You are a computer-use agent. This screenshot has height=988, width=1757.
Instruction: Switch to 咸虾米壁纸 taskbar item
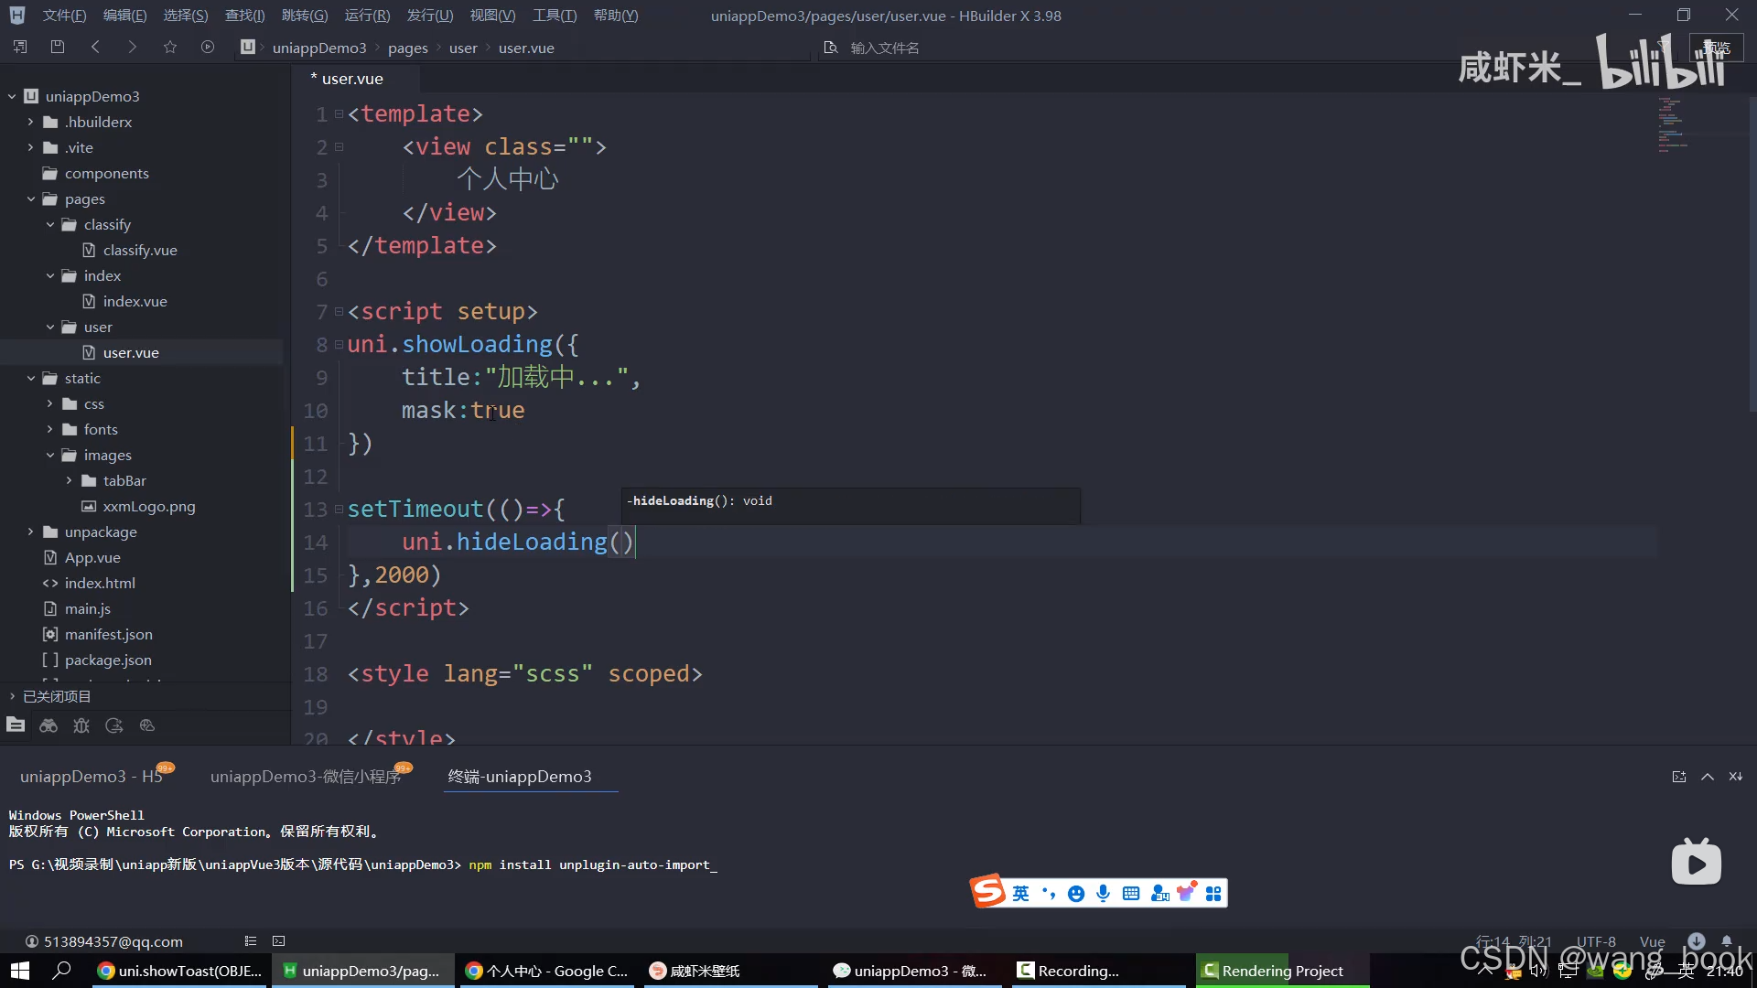(x=730, y=971)
